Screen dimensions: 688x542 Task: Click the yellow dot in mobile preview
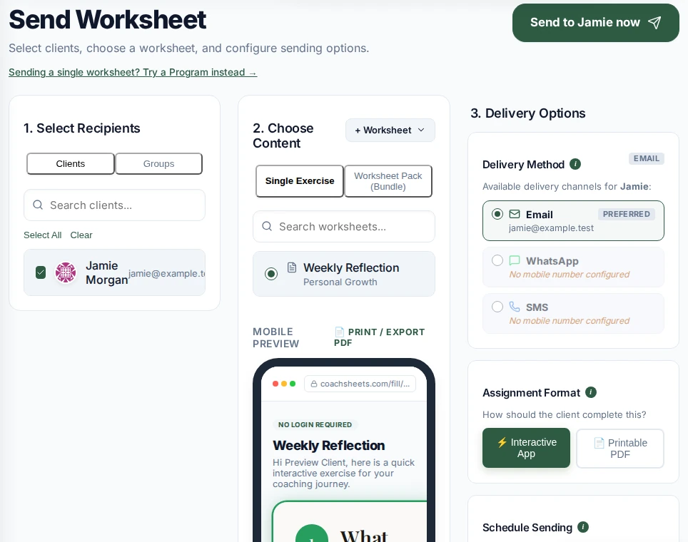click(x=284, y=384)
